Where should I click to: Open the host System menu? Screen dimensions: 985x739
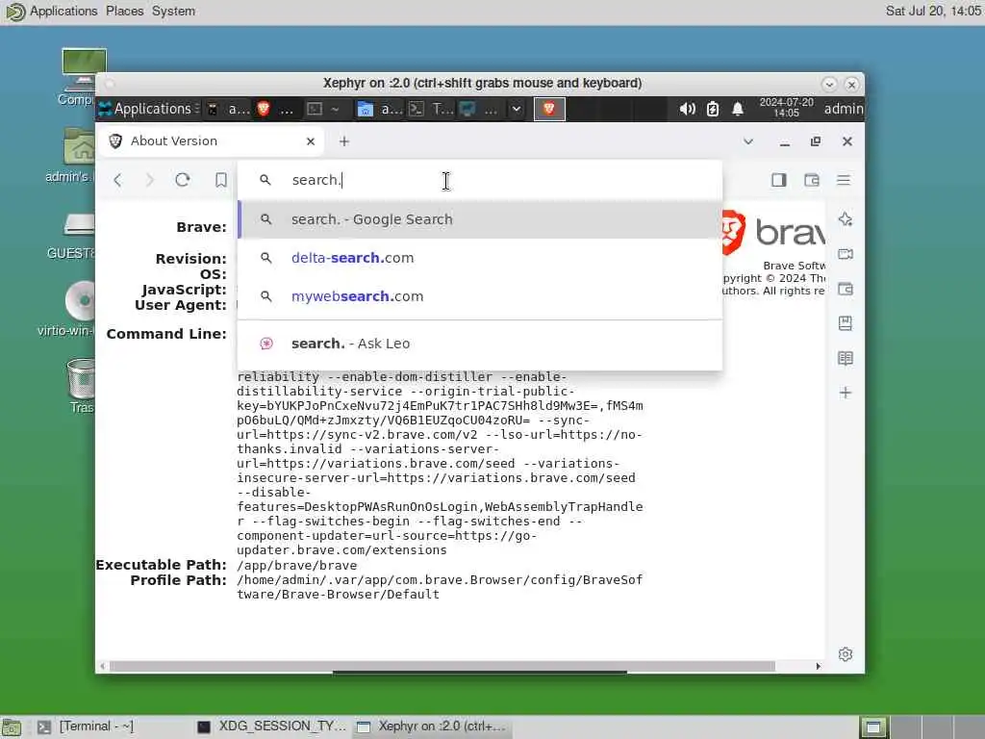pos(173,12)
